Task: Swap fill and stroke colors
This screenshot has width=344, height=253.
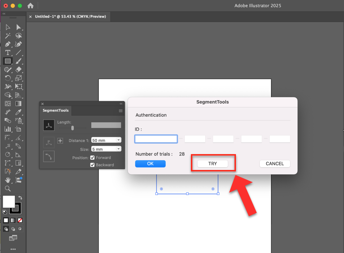Action: 20,198
